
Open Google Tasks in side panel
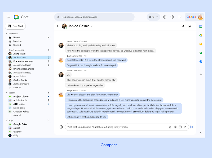(201, 61)
